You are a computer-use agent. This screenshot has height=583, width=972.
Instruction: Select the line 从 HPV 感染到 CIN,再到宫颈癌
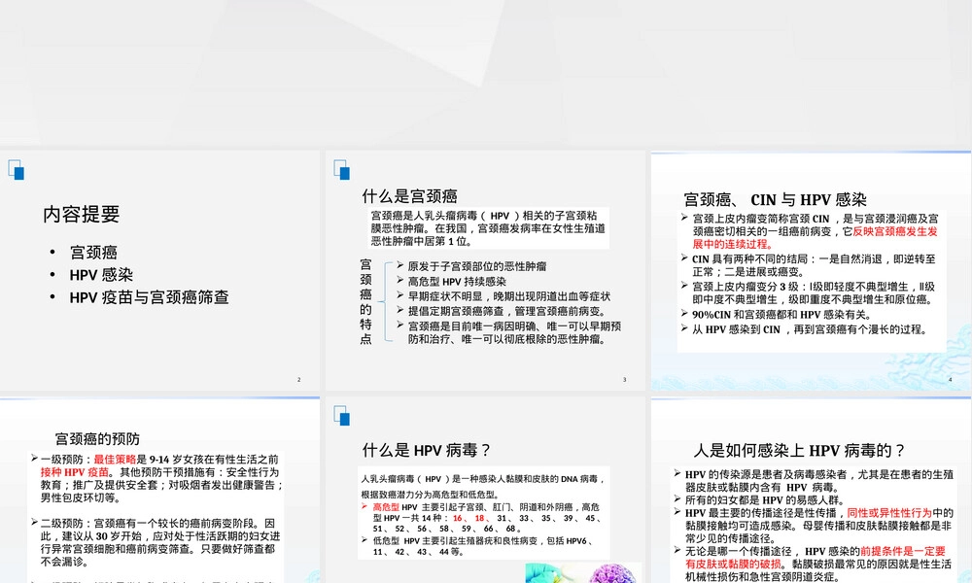pyautogui.click(x=809, y=329)
